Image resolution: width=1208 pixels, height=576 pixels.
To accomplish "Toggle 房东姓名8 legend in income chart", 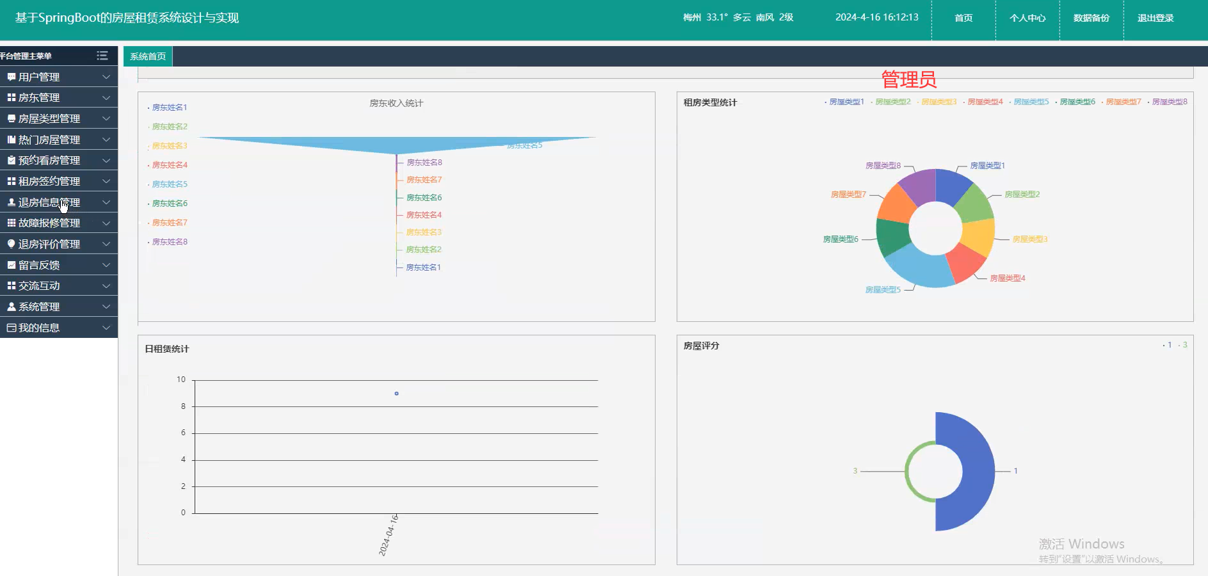I will tap(168, 242).
